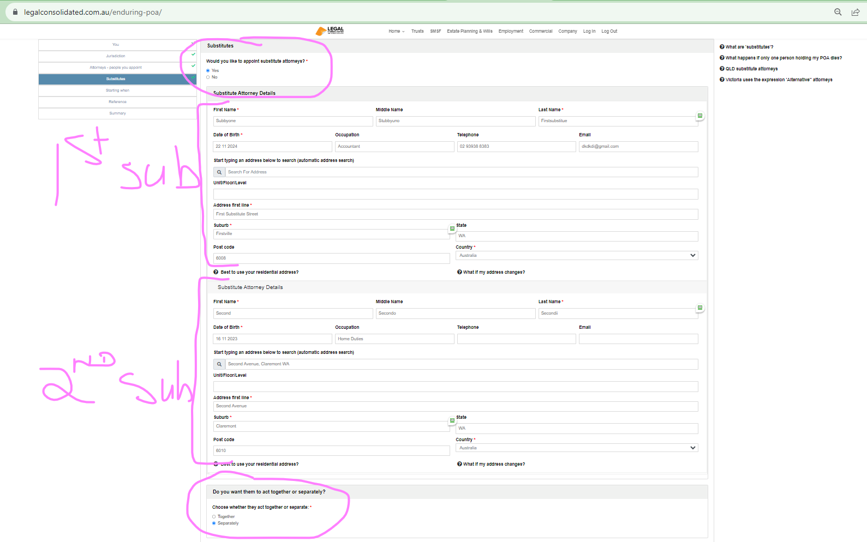Viewport: 867px width, 542px height.
Task: Click 'What are substitutes?' help link
Action: point(749,47)
